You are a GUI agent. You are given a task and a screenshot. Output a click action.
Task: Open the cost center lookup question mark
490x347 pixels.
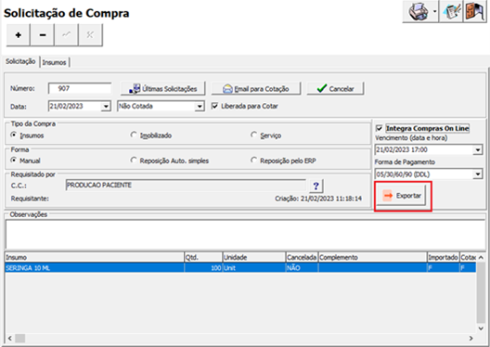[x=316, y=186]
